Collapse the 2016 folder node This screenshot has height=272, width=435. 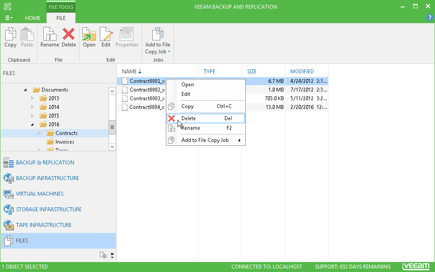[x=32, y=125]
